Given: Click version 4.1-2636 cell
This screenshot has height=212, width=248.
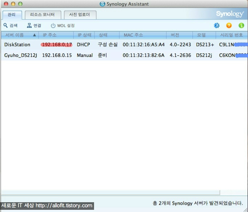Looking at the screenshot, I should coord(180,55).
